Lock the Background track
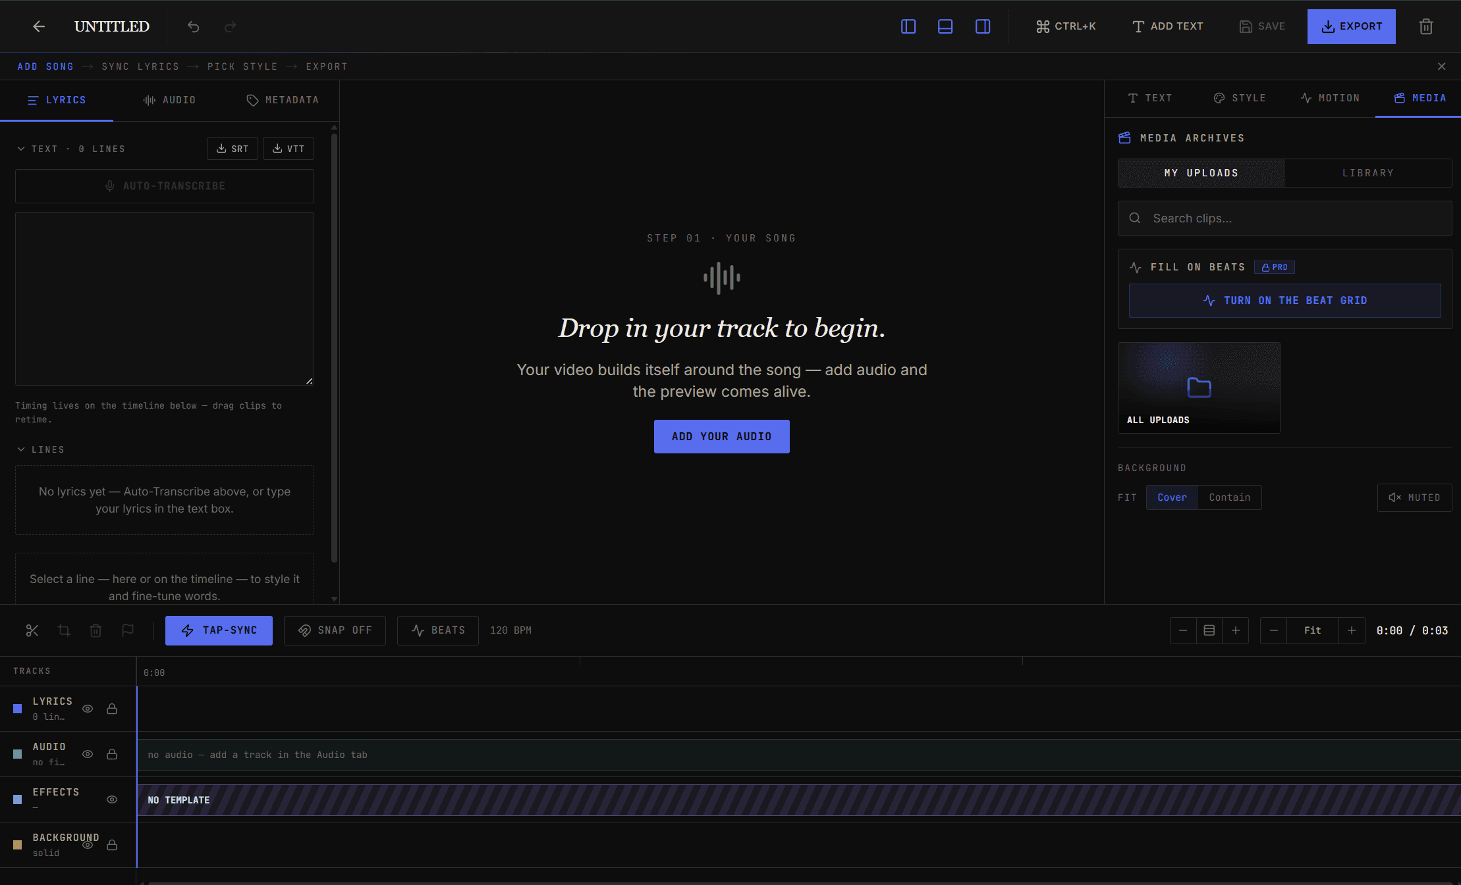The height and width of the screenshot is (885, 1461). 112,845
